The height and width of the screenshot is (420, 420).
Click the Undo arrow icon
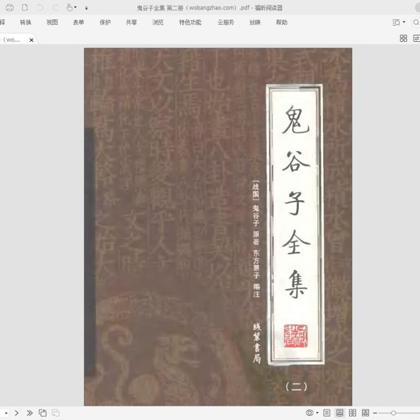(x=40, y=7)
